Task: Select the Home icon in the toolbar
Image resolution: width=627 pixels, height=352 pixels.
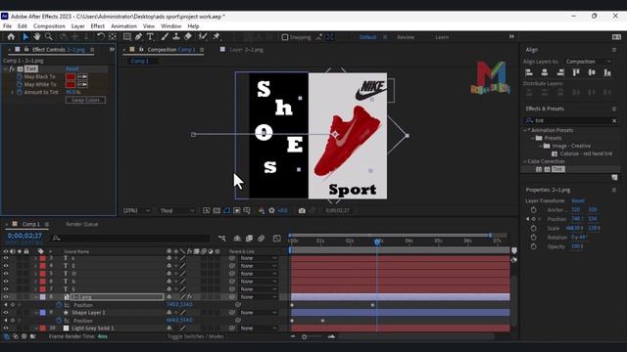Action: [11, 37]
